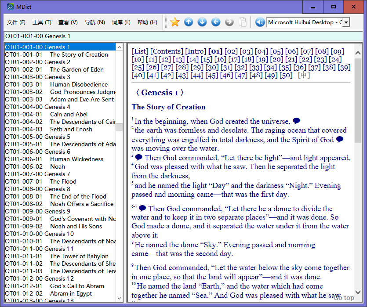Select entry "OT01-004-01 Cain and Abel"
This screenshot has width=367, height=307.
click(60, 114)
